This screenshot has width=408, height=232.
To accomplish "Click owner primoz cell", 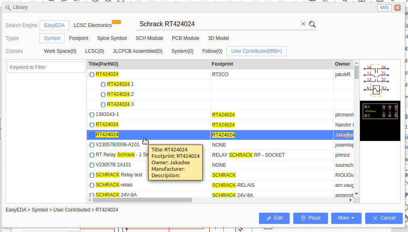I will point(343,155).
